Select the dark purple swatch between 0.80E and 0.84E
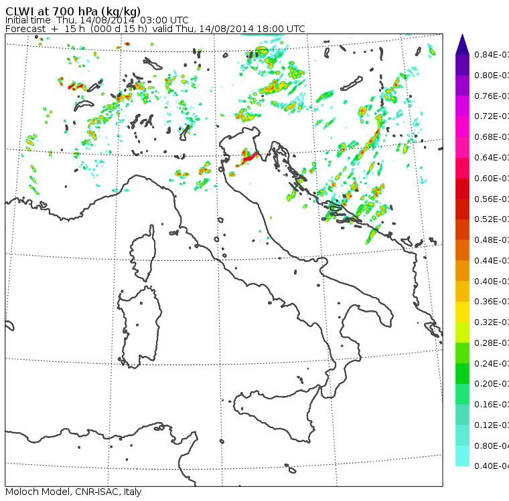This screenshot has height=501, width=509. click(462, 65)
